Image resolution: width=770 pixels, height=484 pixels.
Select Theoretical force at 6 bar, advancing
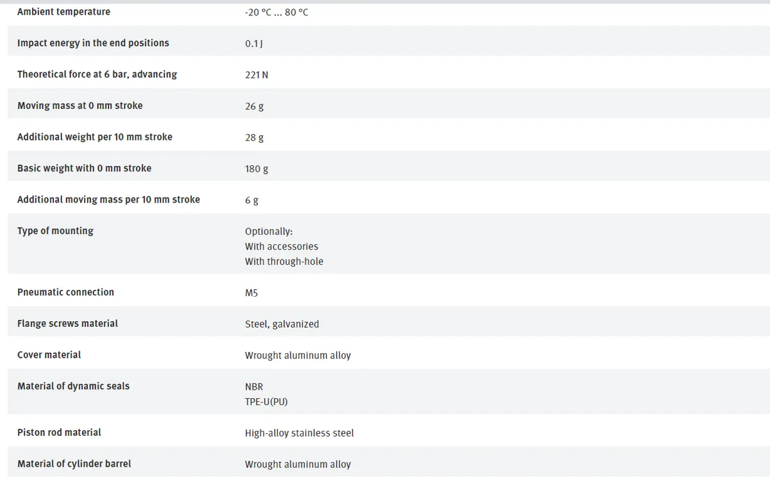point(97,74)
